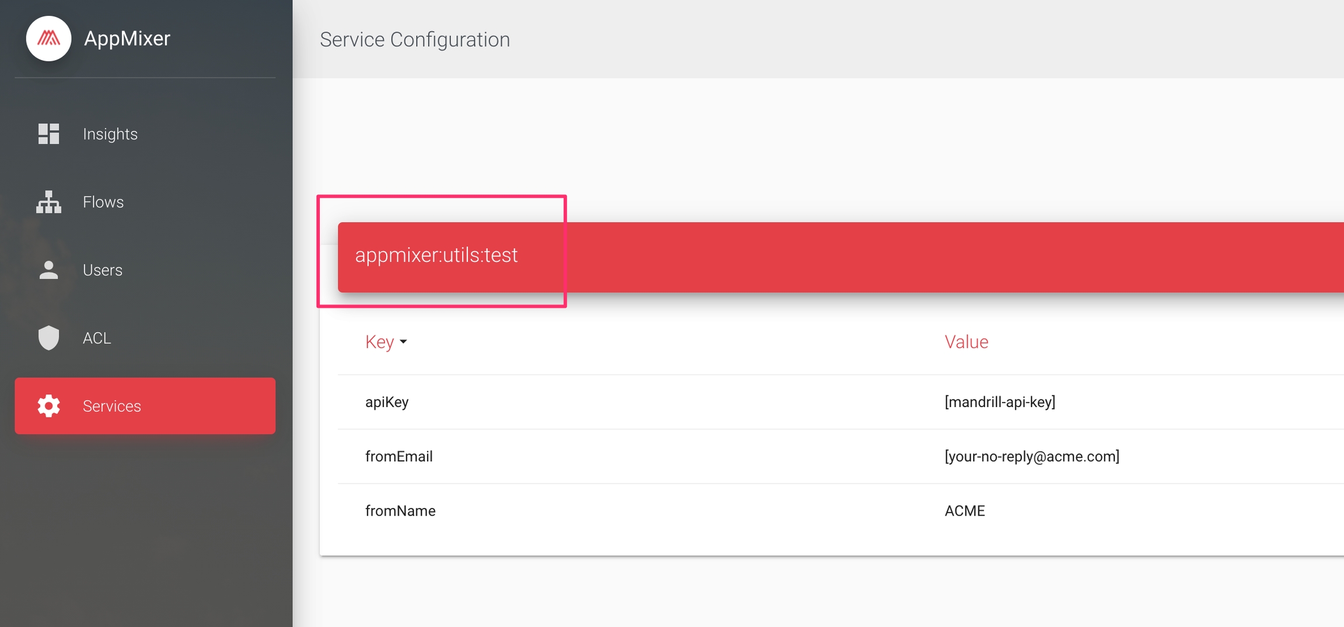Viewport: 1344px width, 627px height.
Task: Click the Key column header
Action: tap(379, 342)
